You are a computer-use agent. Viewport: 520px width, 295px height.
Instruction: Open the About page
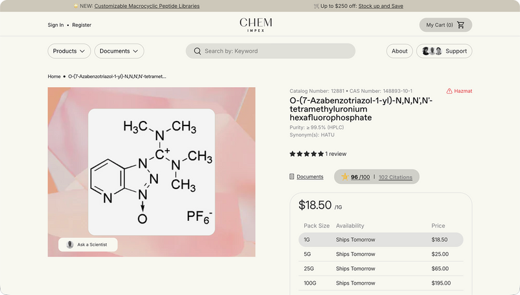400,51
